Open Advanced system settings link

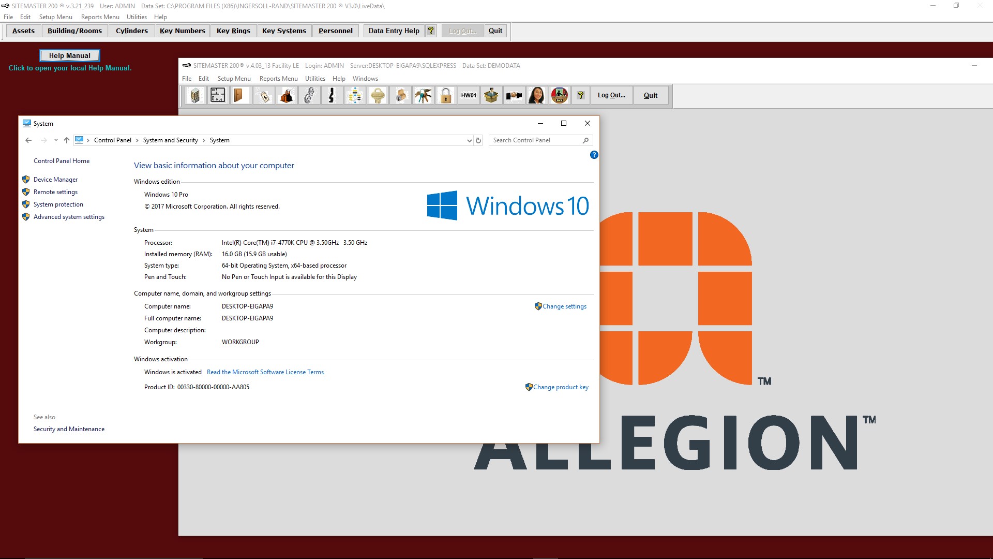click(69, 217)
